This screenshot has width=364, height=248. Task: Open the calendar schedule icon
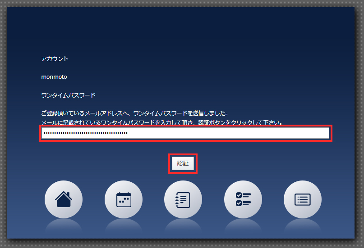pos(124,199)
